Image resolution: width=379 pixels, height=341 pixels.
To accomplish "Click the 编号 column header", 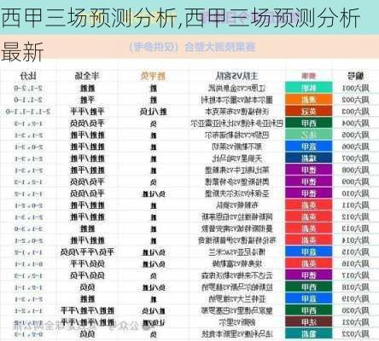I will pyautogui.click(x=355, y=76).
